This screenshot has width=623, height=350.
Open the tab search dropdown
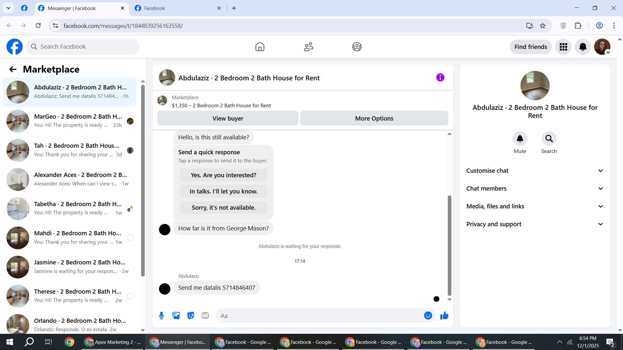coord(8,8)
